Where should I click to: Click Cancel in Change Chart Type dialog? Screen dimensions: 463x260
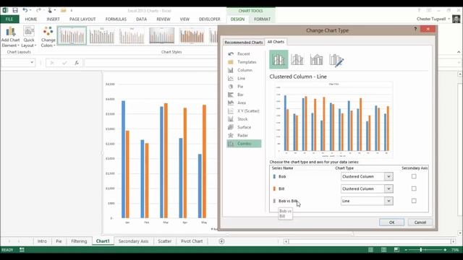[x=420, y=222]
